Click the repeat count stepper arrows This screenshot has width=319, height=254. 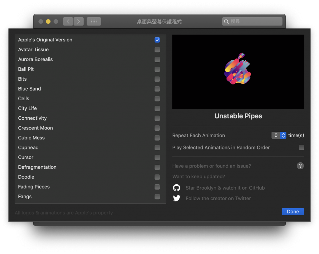(283, 135)
